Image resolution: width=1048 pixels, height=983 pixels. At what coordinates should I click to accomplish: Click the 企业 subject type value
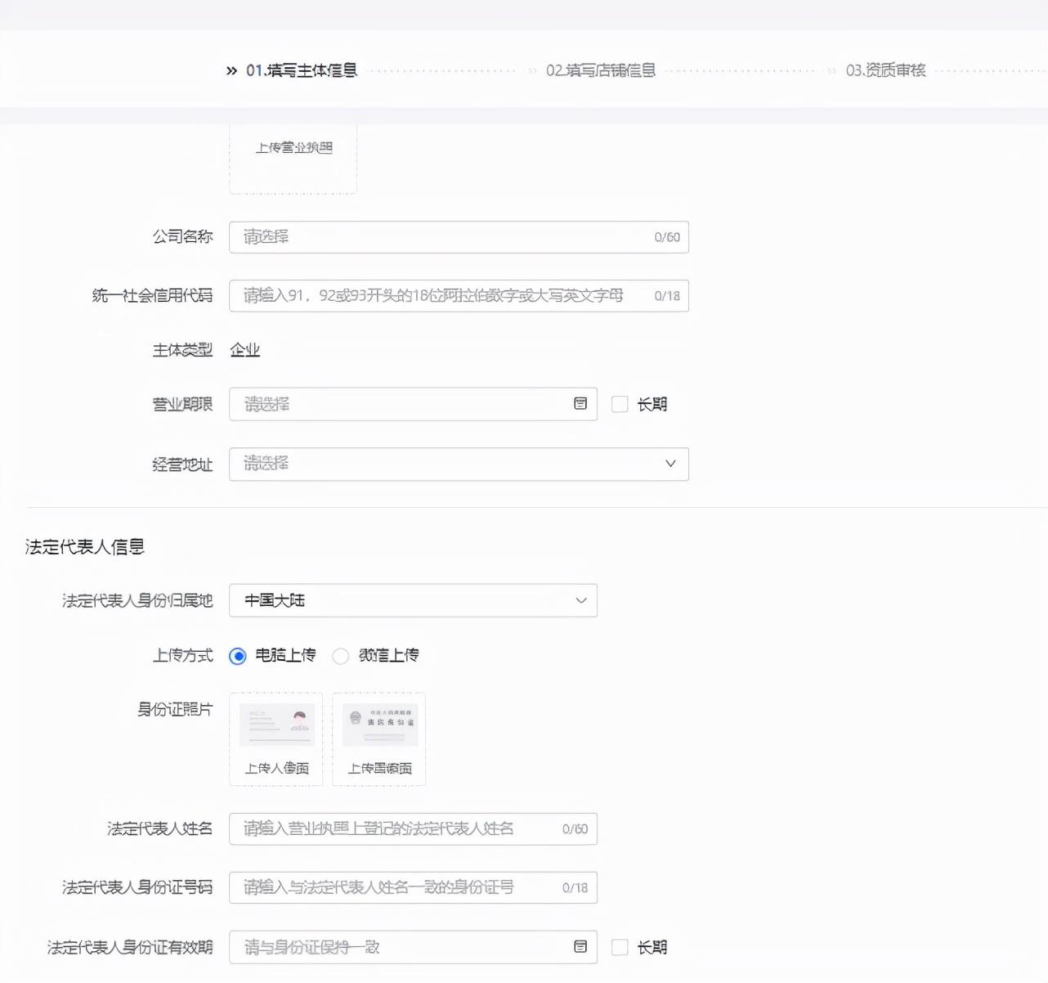point(245,350)
